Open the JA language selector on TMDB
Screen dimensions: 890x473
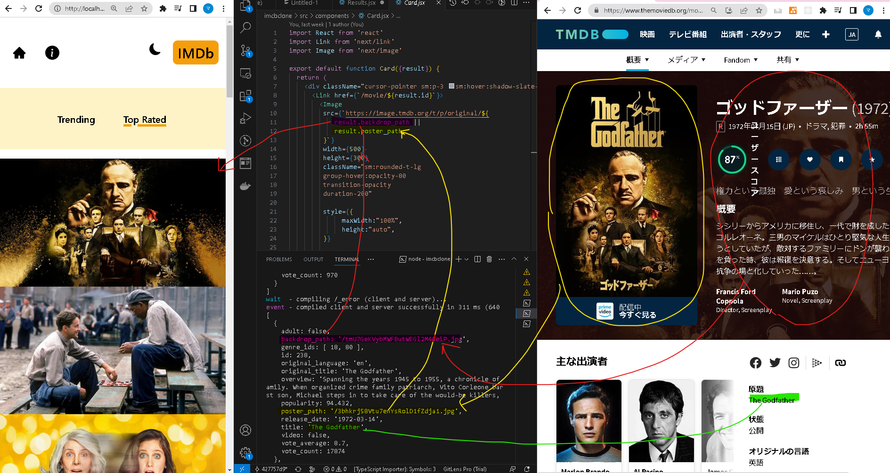[x=852, y=34]
